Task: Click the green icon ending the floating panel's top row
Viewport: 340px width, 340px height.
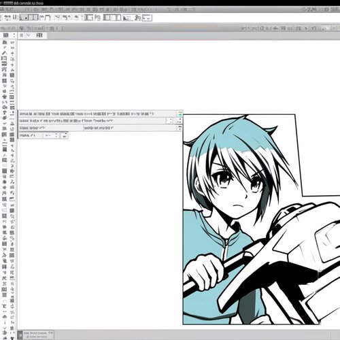Action: [x=180, y=114]
